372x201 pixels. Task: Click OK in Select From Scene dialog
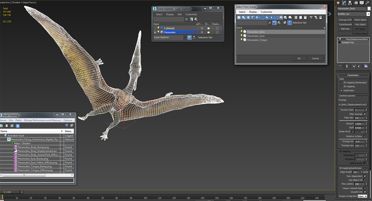tap(299, 58)
